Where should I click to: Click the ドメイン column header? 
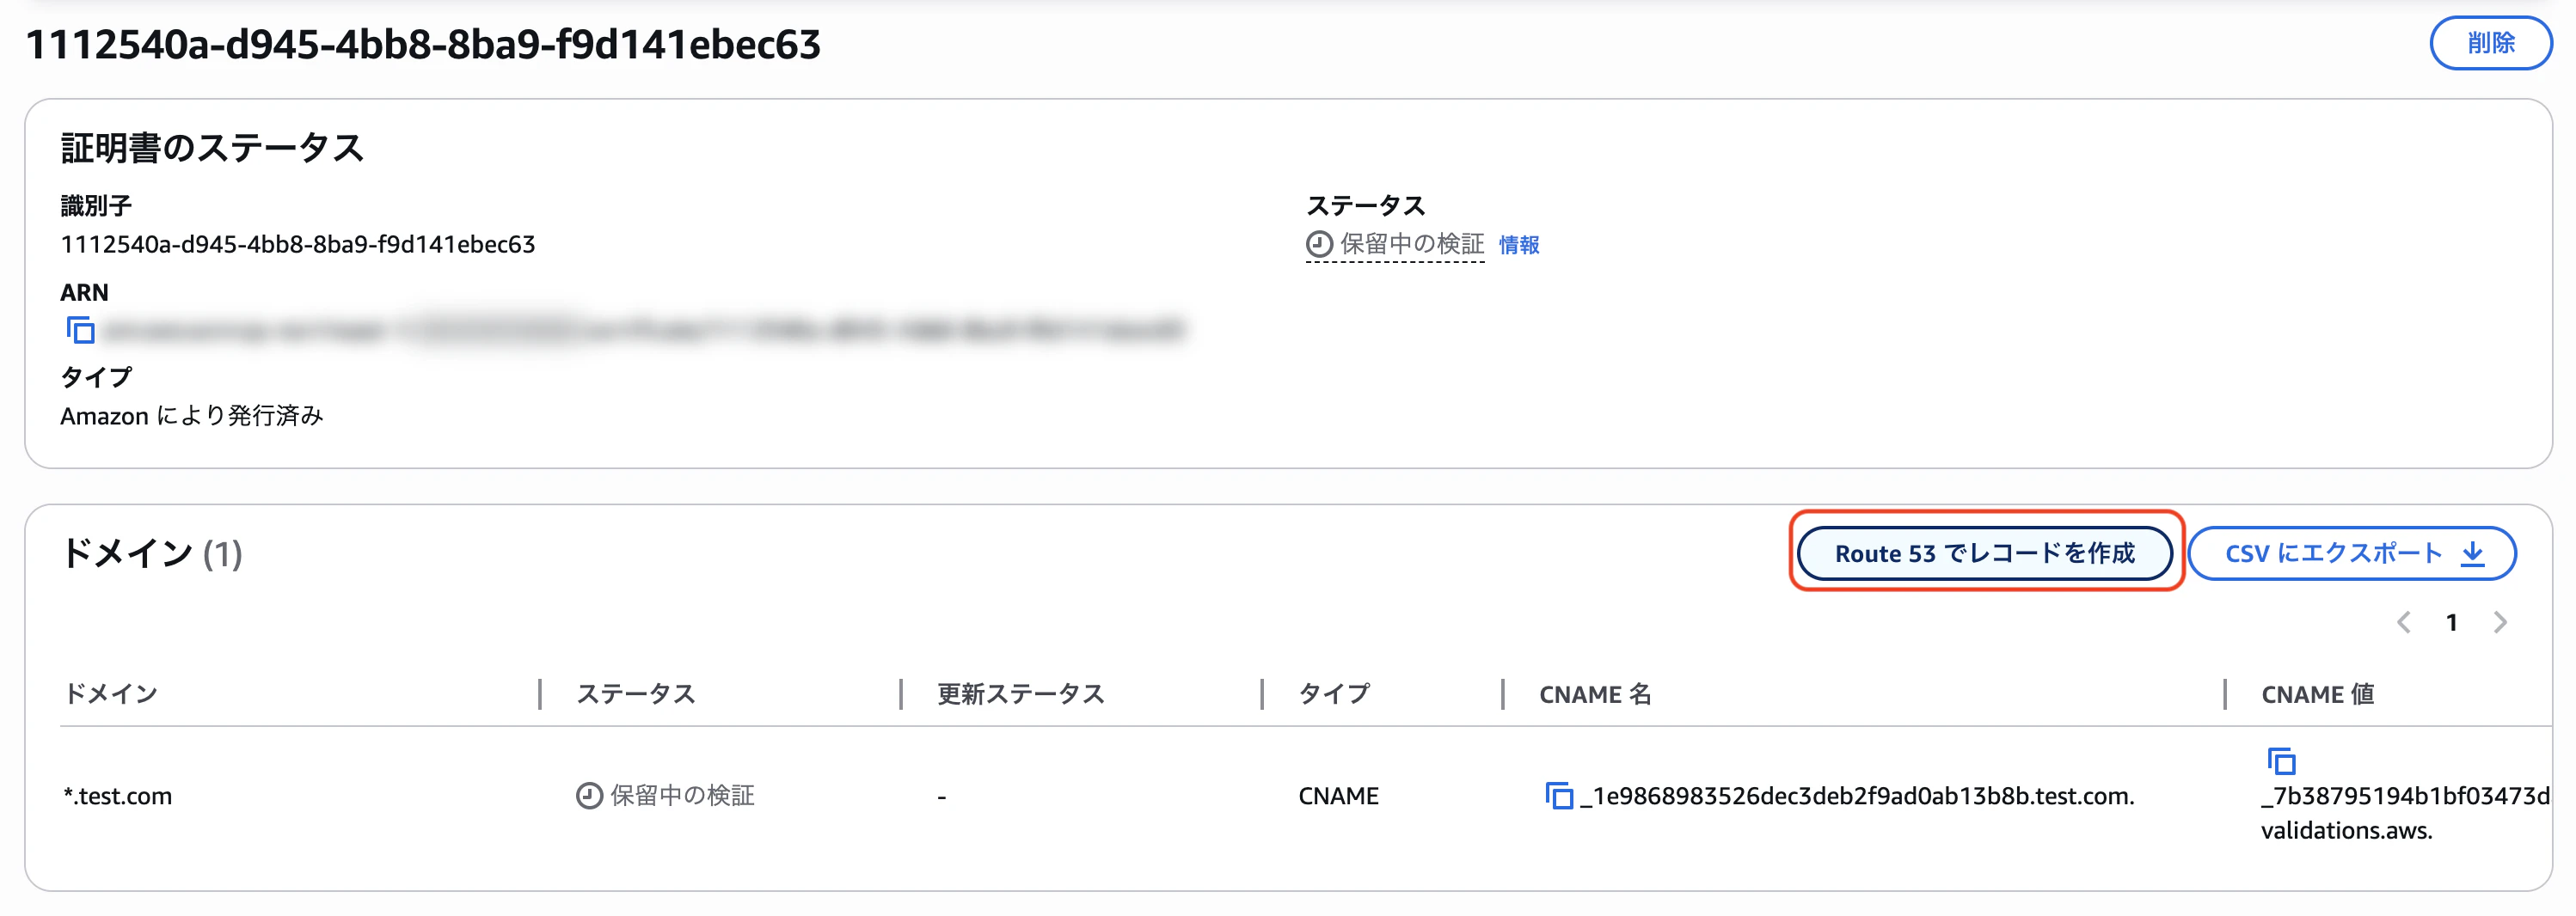coord(111,694)
